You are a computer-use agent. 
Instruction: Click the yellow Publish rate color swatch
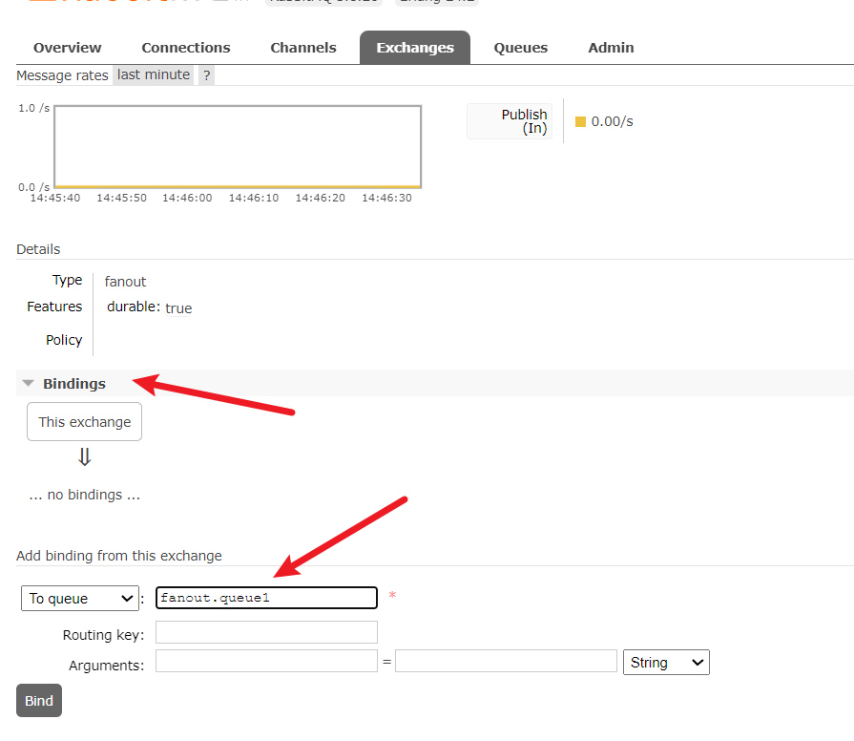(580, 122)
